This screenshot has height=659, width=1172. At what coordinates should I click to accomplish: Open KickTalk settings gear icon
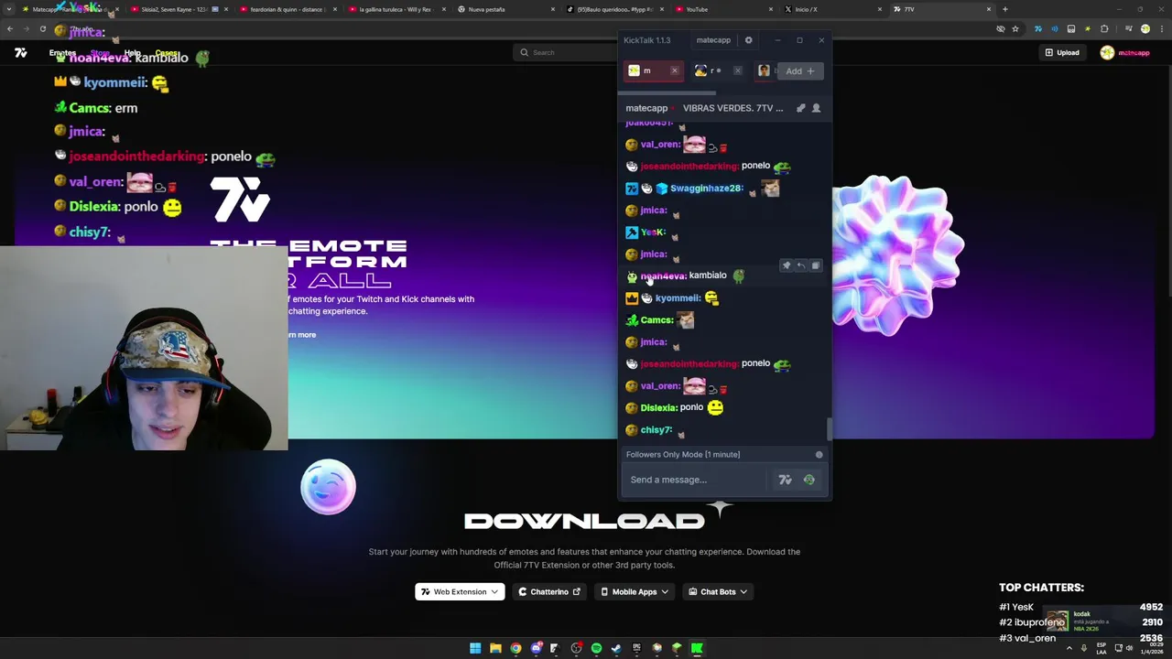(748, 40)
